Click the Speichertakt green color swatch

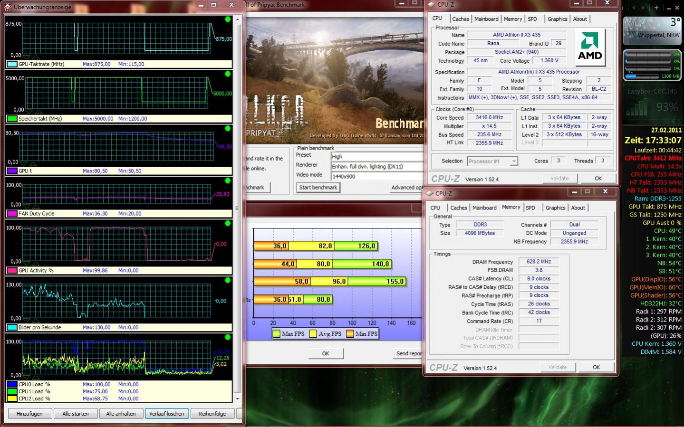12,119
